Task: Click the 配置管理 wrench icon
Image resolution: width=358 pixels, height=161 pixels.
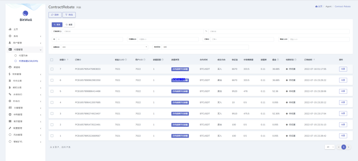Action: (10, 128)
